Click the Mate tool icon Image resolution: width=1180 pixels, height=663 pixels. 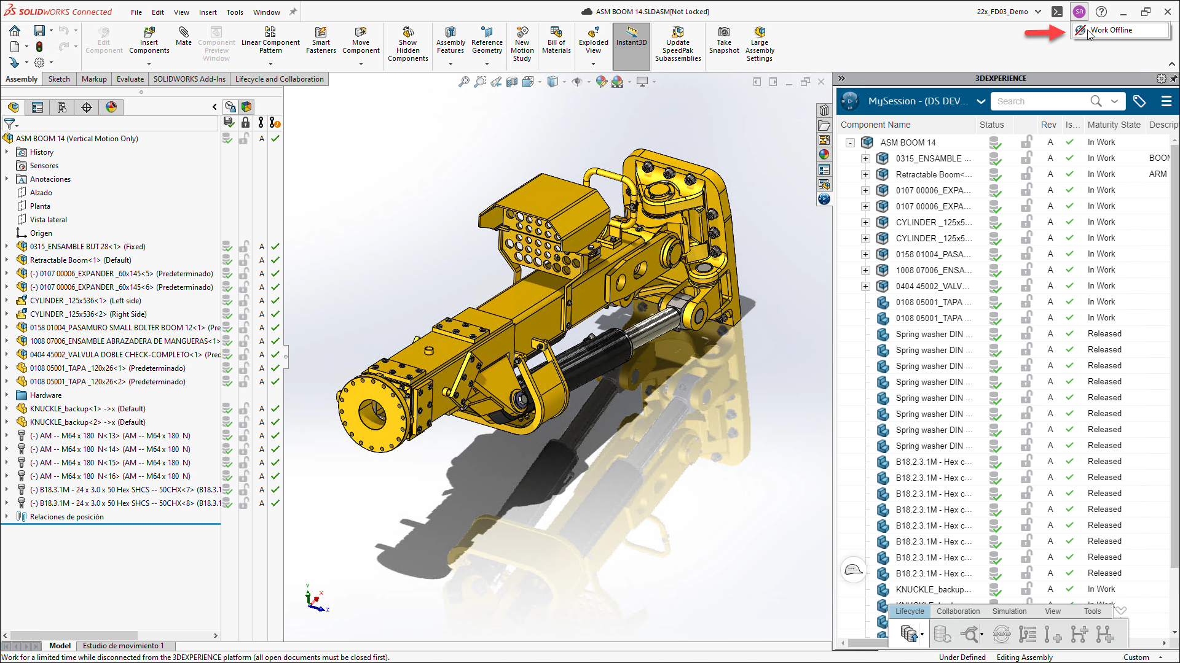183,32
